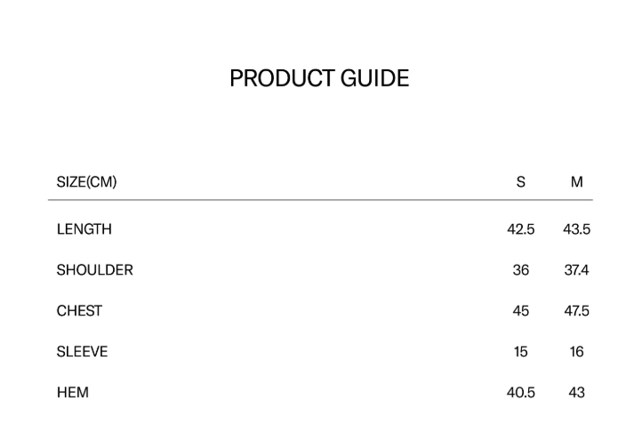Select the sleeve value 16 for M

[x=576, y=352]
